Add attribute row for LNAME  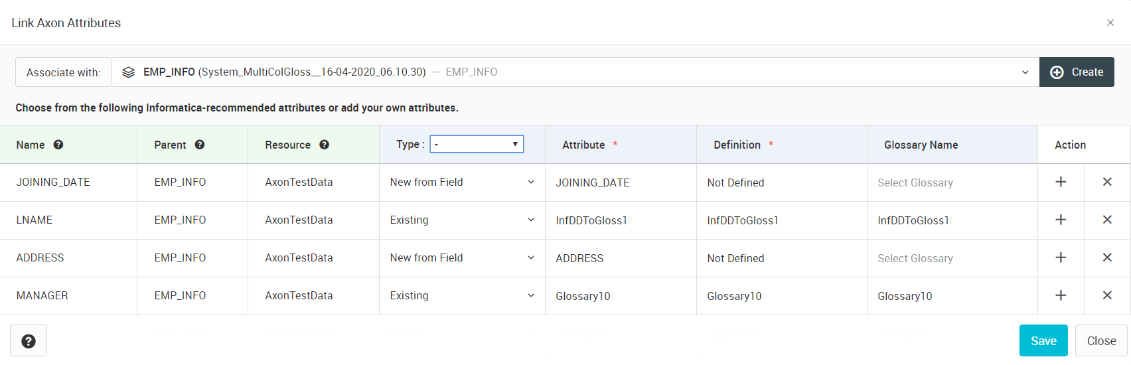1061,220
